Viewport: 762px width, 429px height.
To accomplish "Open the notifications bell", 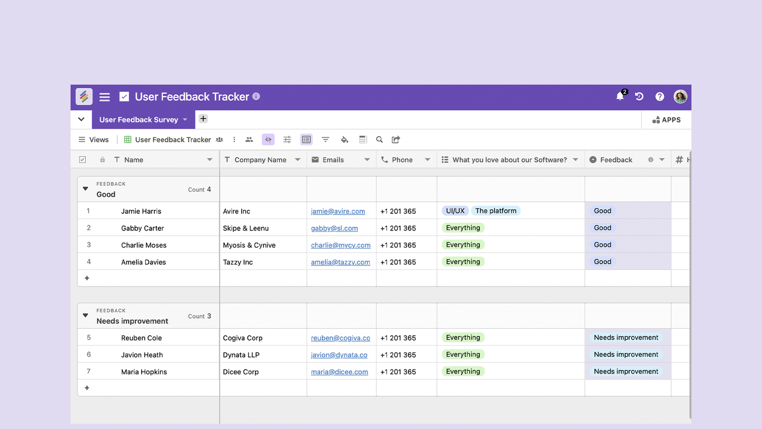I will (620, 97).
